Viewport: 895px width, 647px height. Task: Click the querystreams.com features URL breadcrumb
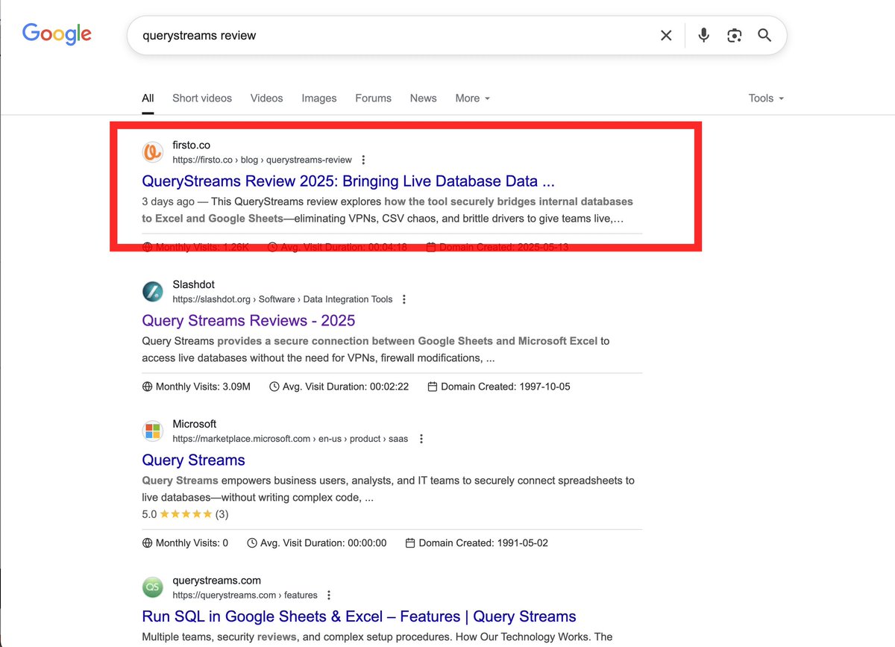[x=245, y=596]
